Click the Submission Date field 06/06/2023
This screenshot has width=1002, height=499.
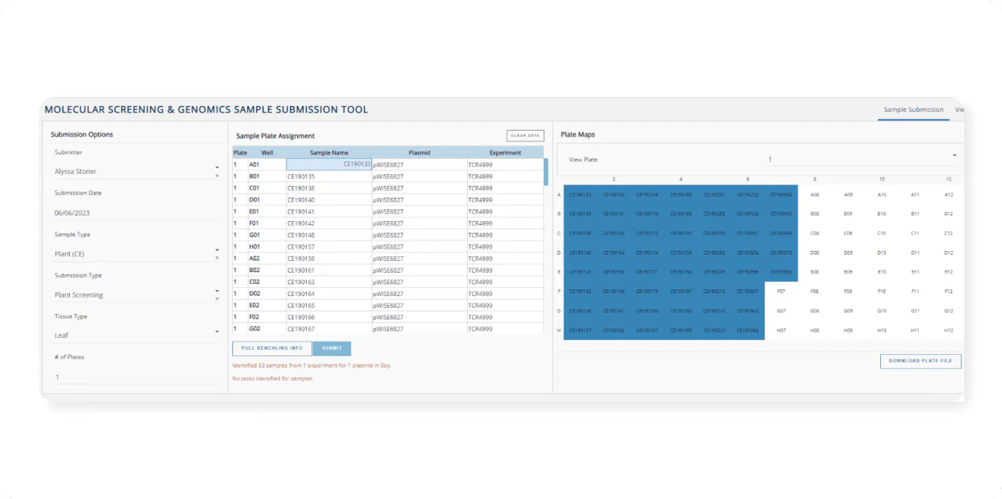pyautogui.click(x=136, y=213)
